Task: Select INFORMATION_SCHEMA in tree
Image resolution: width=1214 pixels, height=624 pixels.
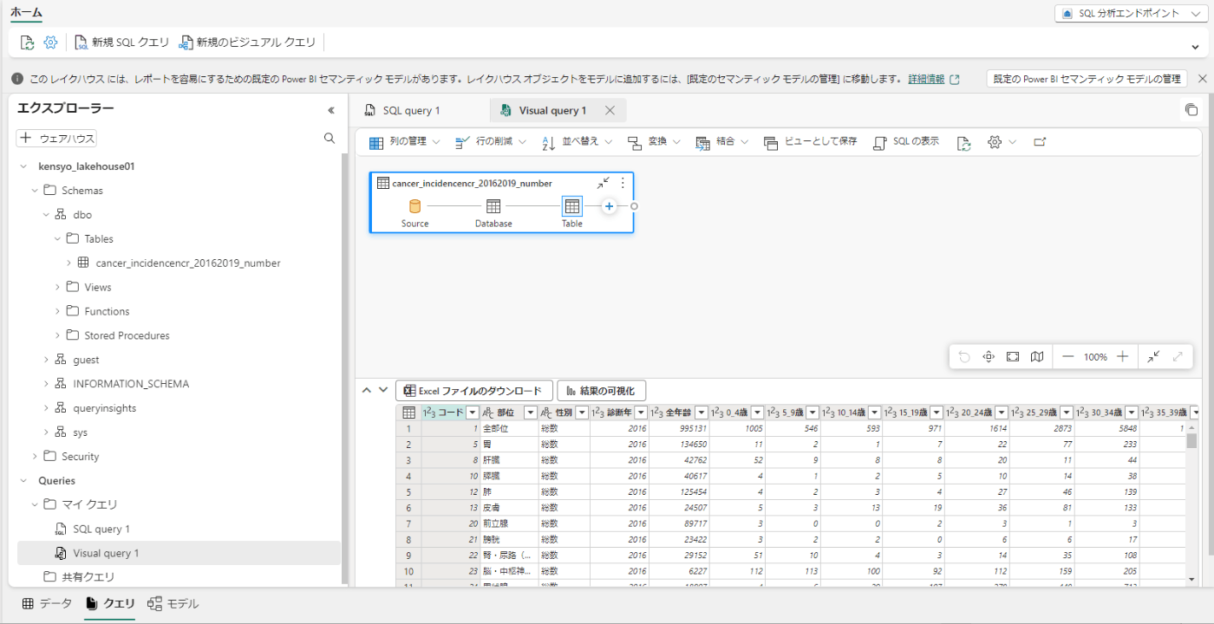Action: coord(131,384)
